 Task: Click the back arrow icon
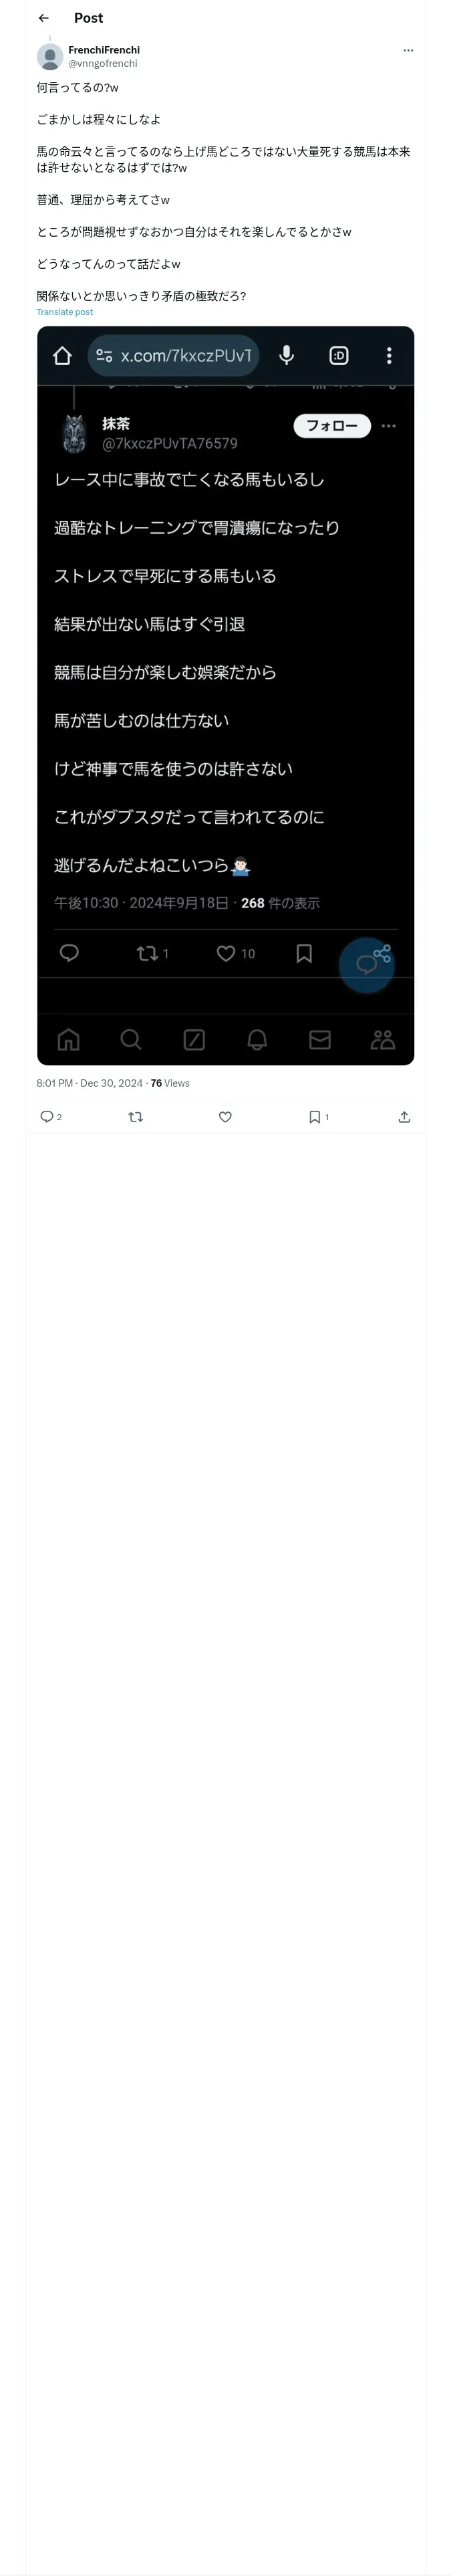[43, 18]
